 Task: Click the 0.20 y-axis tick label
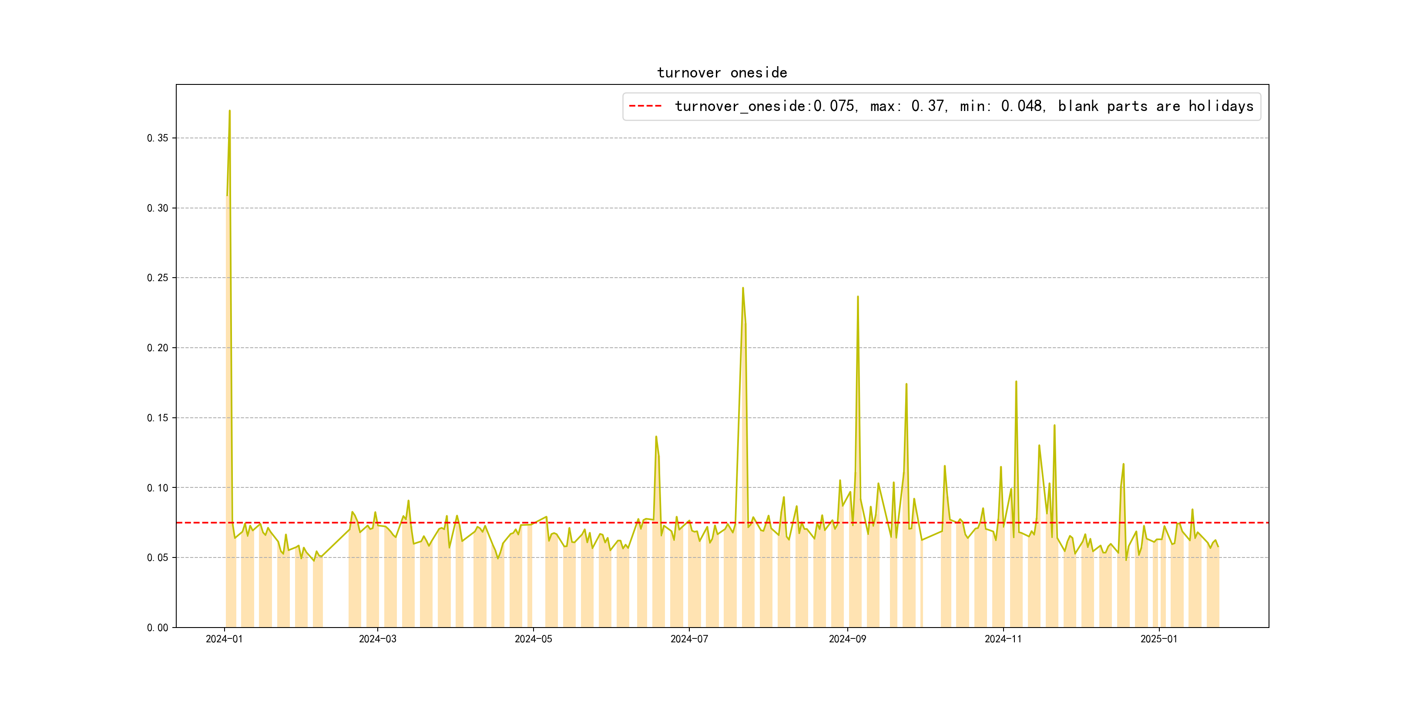click(157, 348)
